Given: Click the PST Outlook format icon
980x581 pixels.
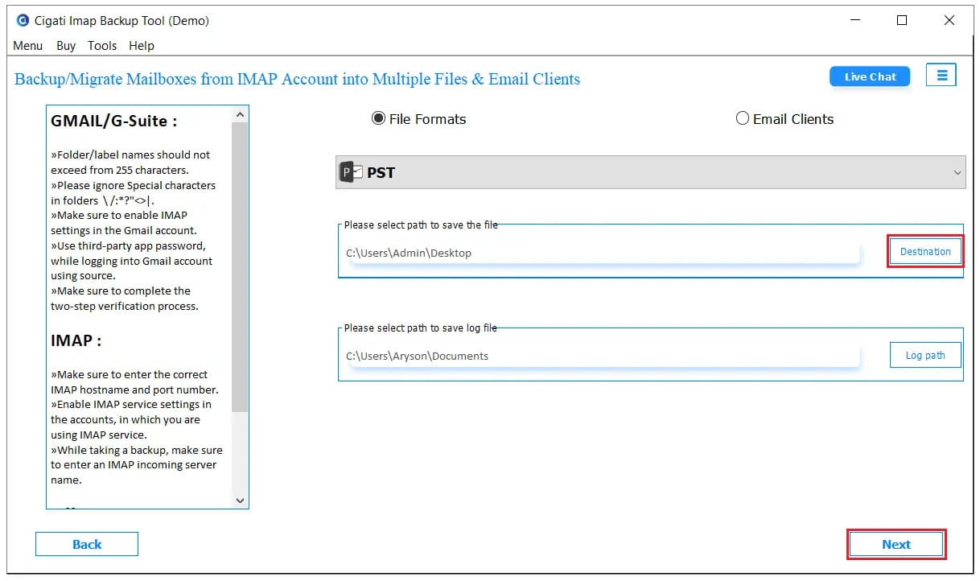Looking at the screenshot, I should point(352,172).
